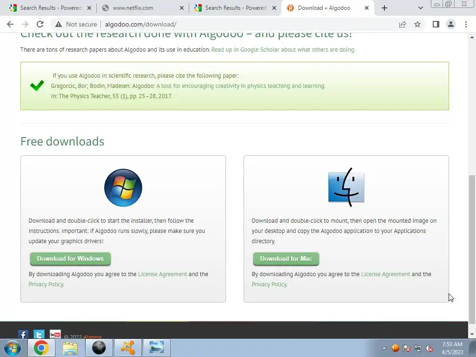Open the Avast taskbar icon

[128, 348]
